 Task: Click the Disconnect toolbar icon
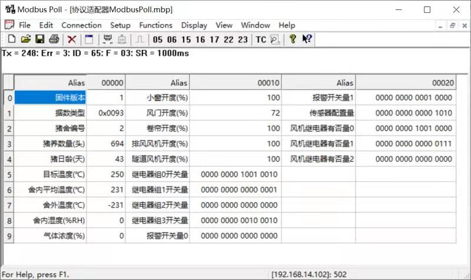122,39
